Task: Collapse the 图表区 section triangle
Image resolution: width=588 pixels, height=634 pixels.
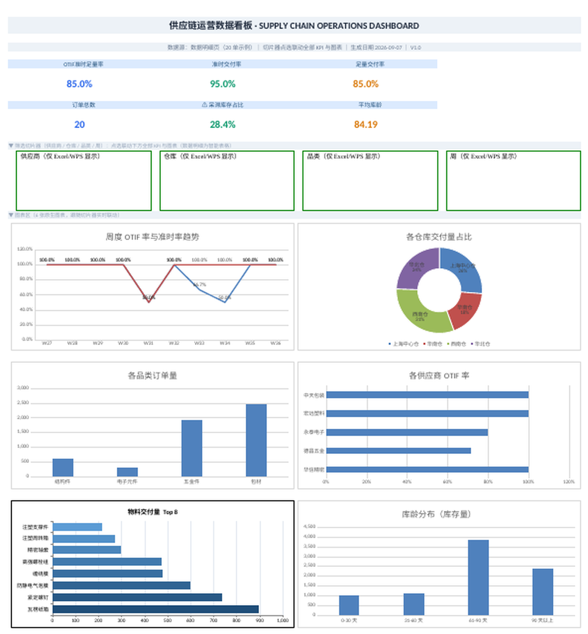Action: (x=11, y=215)
